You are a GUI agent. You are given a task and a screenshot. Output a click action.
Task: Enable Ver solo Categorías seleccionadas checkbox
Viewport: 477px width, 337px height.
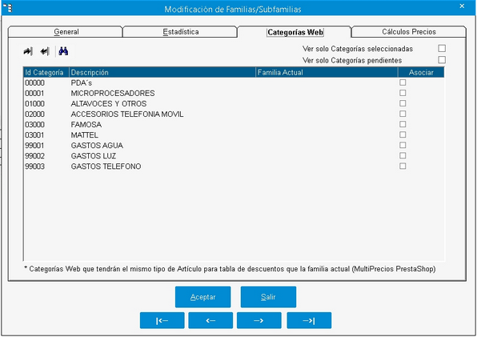point(442,48)
